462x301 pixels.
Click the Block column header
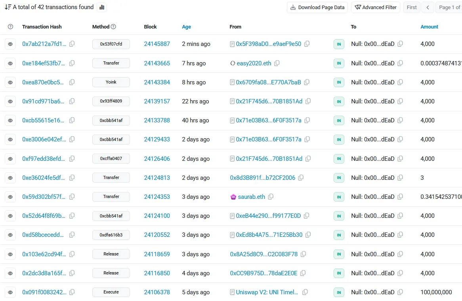coord(150,27)
